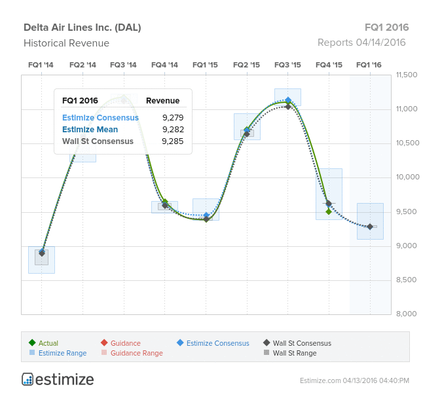Click the 9,282 value in tooltip
Screen dimensions: 442x406
click(x=173, y=130)
